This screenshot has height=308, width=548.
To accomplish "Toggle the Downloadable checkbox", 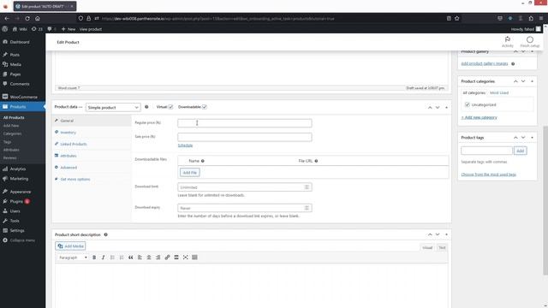I will (205, 107).
